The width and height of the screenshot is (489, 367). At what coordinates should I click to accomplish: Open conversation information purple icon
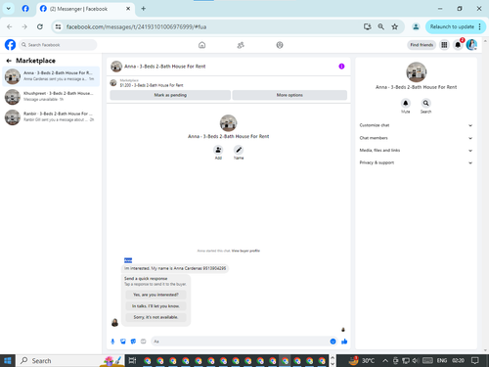(341, 67)
